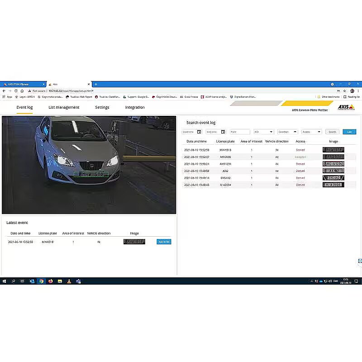Select the Accepted status in the log
The height and width of the screenshot is (362, 362).
[300, 157]
